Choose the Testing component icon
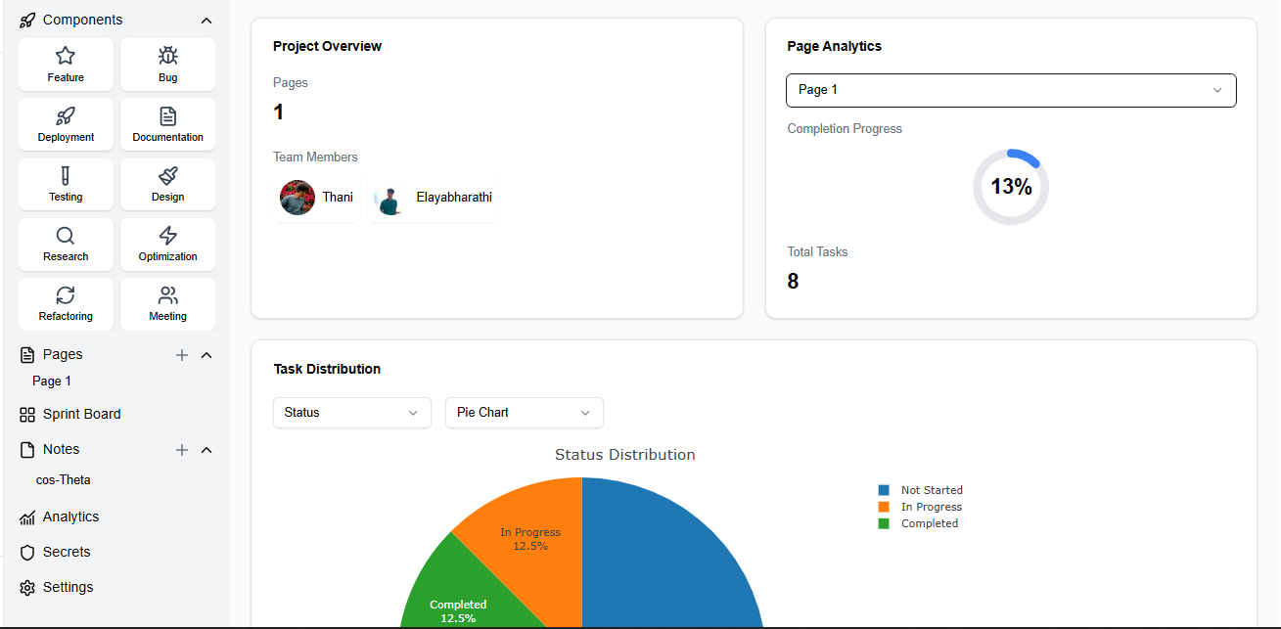This screenshot has height=629, width=1281. pyautogui.click(x=65, y=176)
